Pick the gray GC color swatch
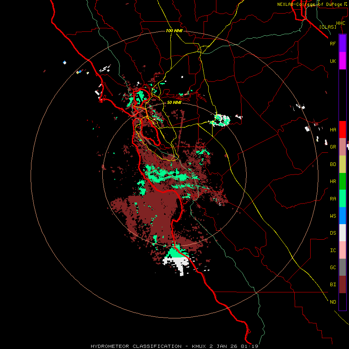Image resolution: width=349 pixels, height=349 pixels. [x=342, y=267]
